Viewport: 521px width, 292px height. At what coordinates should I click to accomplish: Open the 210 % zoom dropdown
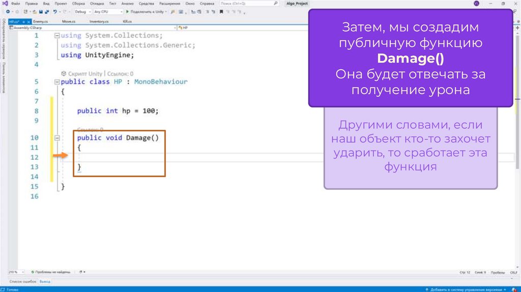pyautogui.click(x=16, y=272)
